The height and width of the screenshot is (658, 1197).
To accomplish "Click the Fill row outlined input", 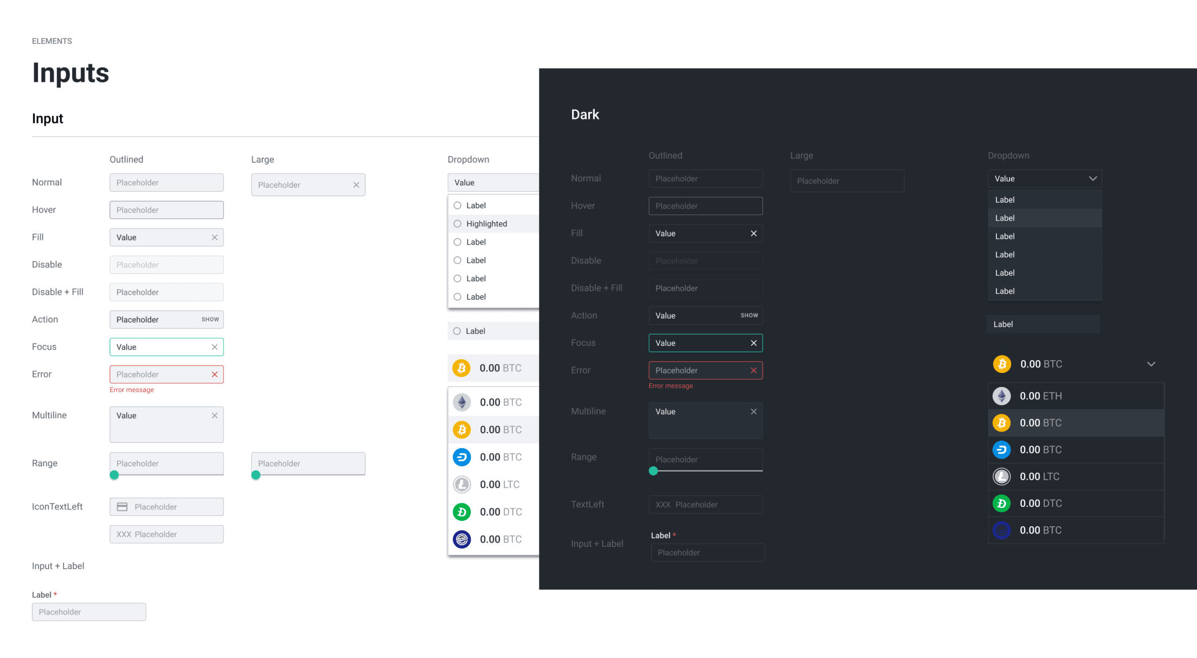I will coord(166,237).
